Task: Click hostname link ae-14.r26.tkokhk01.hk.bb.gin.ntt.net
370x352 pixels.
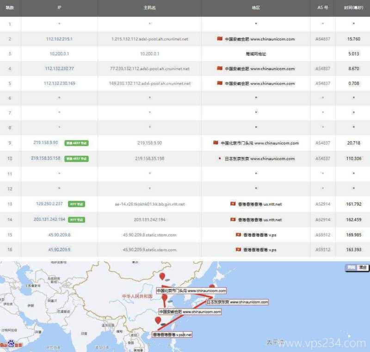Action: pyautogui.click(x=150, y=203)
